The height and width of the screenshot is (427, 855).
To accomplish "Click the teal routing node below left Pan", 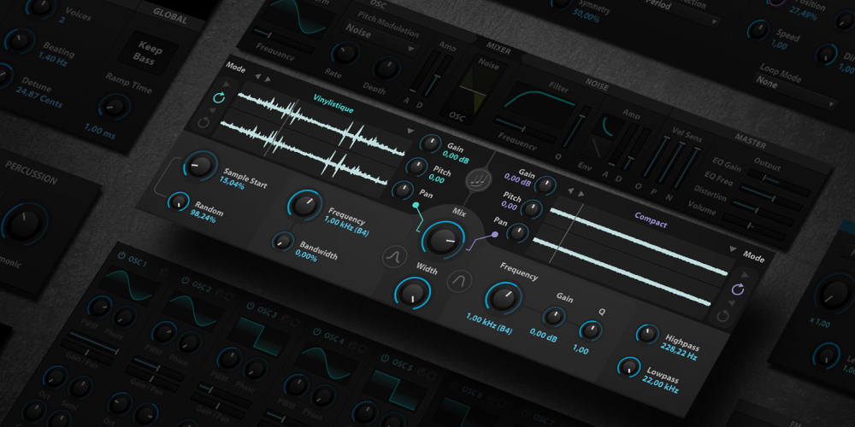I will pyautogui.click(x=416, y=206).
